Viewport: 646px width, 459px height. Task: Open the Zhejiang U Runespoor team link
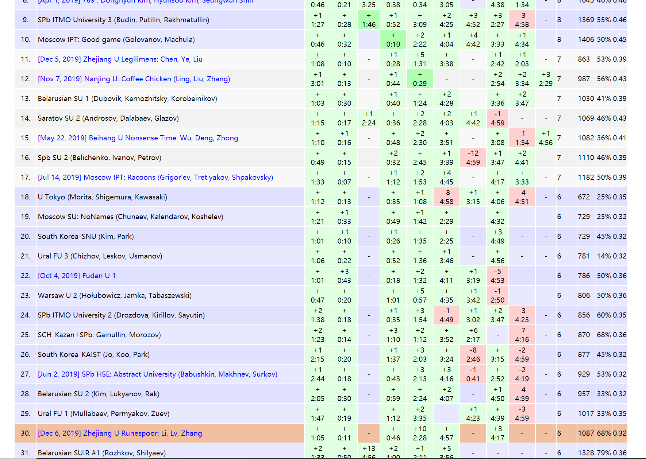click(x=120, y=433)
